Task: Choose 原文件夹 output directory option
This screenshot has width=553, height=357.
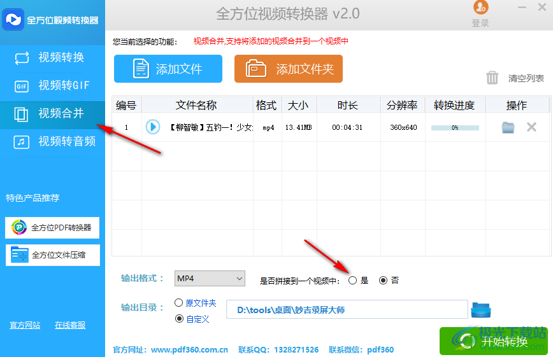Action: [x=179, y=303]
